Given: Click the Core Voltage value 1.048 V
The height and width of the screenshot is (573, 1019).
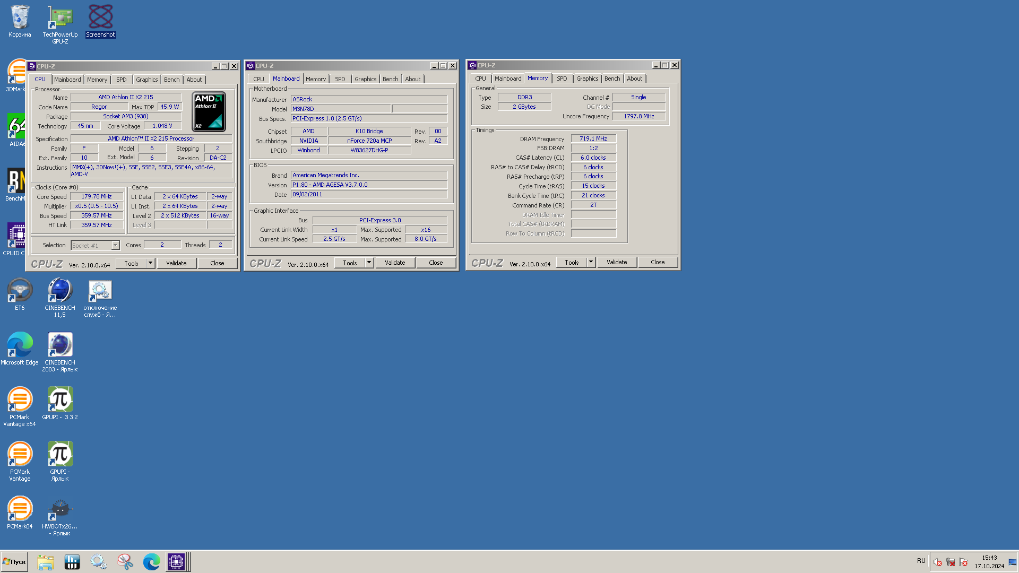Looking at the screenshot, I should [162, 126].
